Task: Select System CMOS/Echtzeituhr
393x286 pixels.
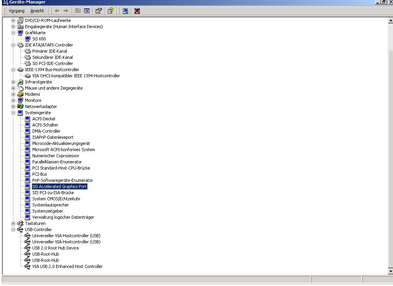Action: 56,199
